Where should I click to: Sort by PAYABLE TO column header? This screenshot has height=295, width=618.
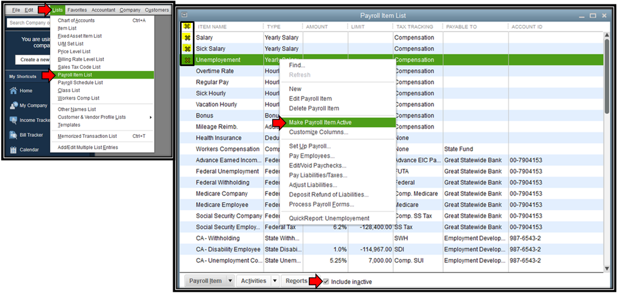pos(461,27)
